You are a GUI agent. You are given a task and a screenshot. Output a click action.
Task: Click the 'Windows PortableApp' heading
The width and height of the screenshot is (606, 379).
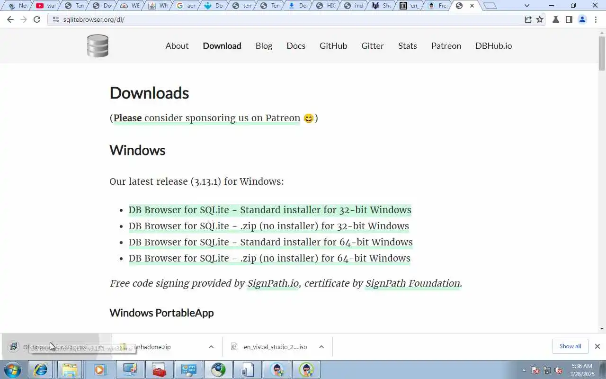pyautogui.click(x=161, y=313)
